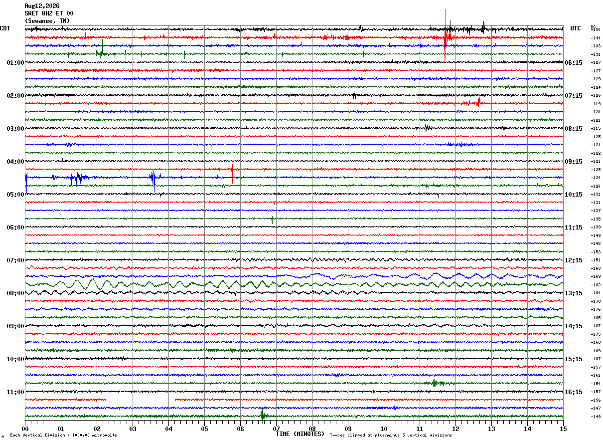Click the CDT timezone header

click(5, 28)
